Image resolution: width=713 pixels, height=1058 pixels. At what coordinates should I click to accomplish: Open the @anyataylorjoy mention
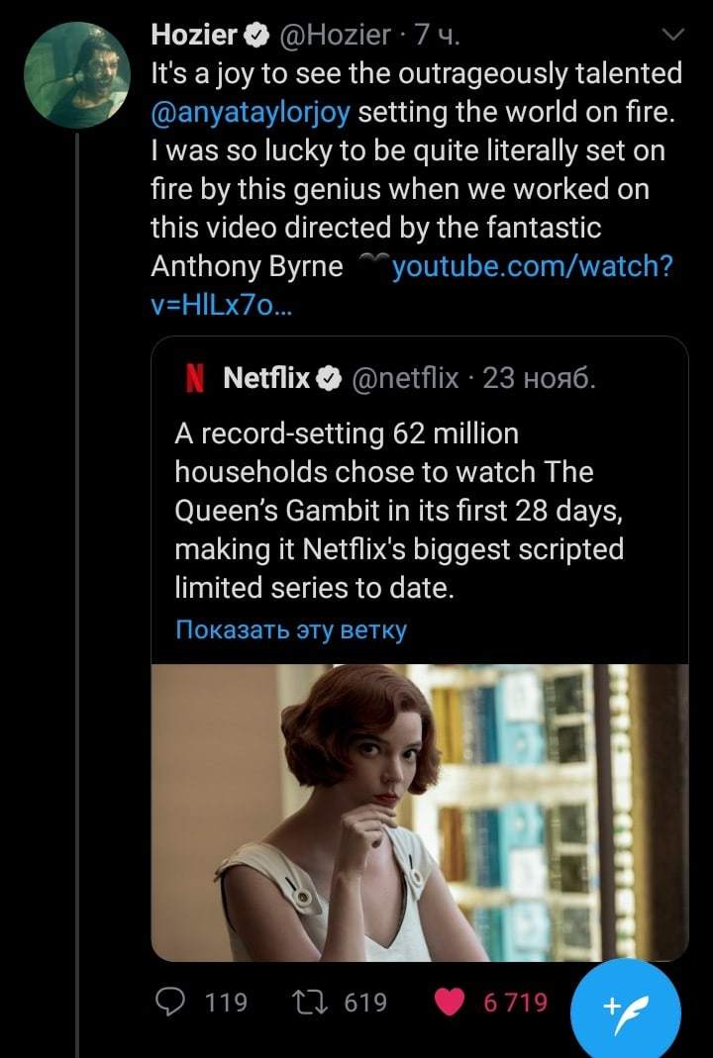click(x=251, y=112)
